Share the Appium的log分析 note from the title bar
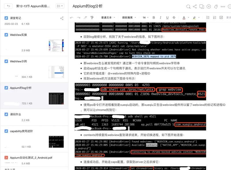The width and height of the screenshot is (231, 170). point(195,6)
